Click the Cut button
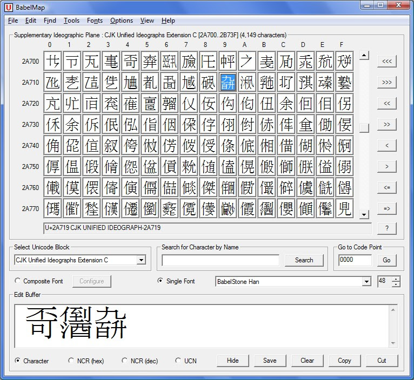414x380 pixels. pyautogui.click(x=382, y=361)
